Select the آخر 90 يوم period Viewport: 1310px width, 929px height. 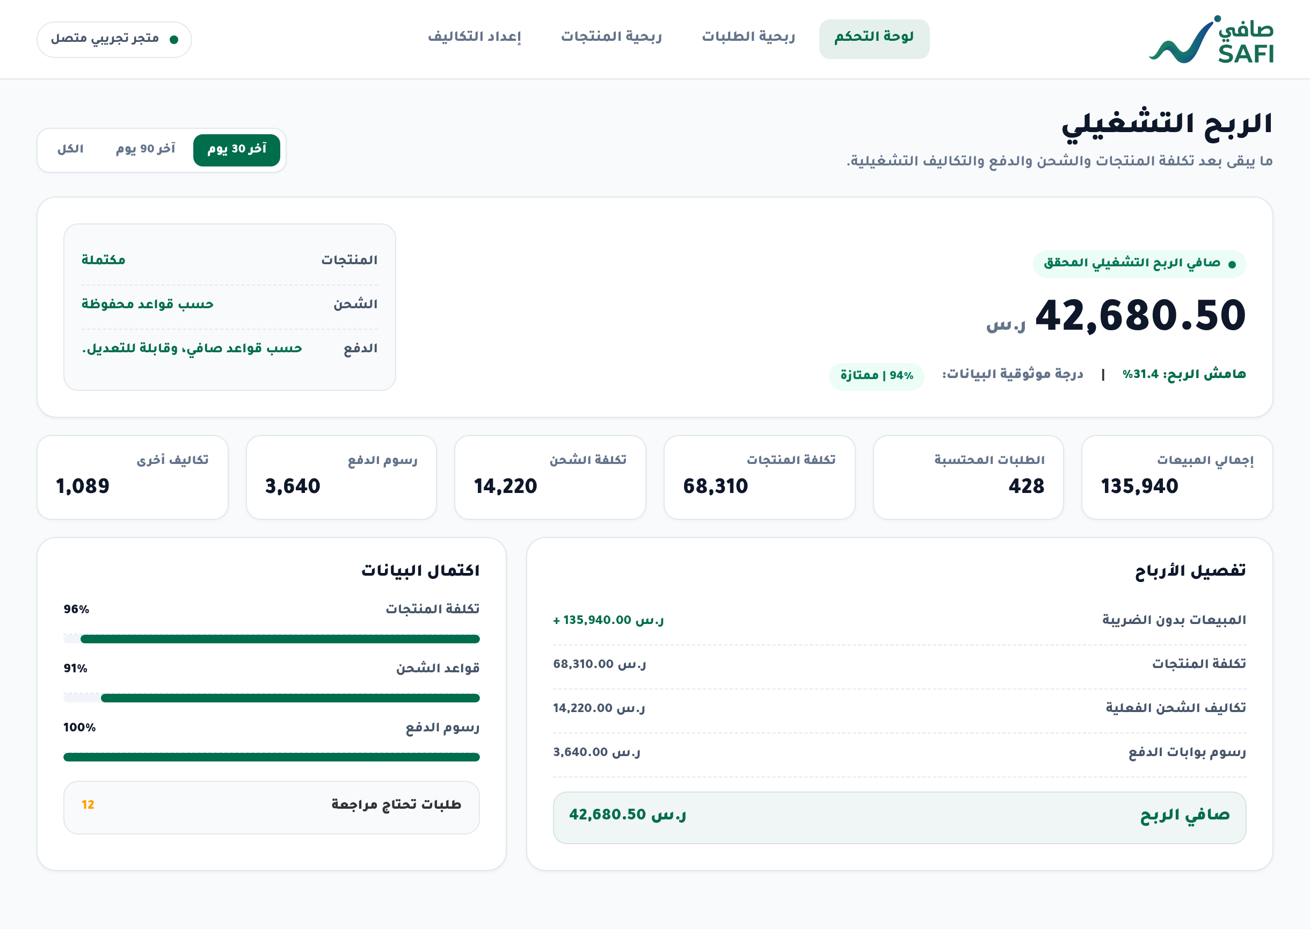tap(145, 150)
